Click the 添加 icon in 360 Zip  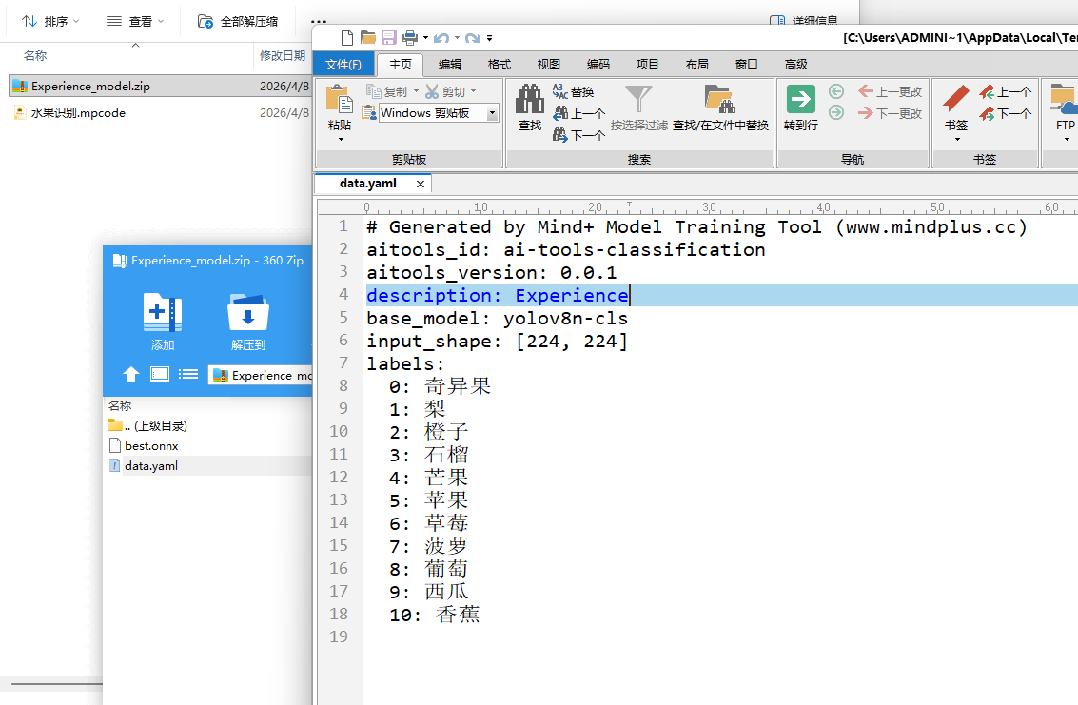click(x=163, y=312)
